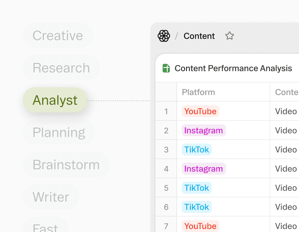Click the TikTok tag in row 5
Screen dimensions: 299x232
(196, 188)
